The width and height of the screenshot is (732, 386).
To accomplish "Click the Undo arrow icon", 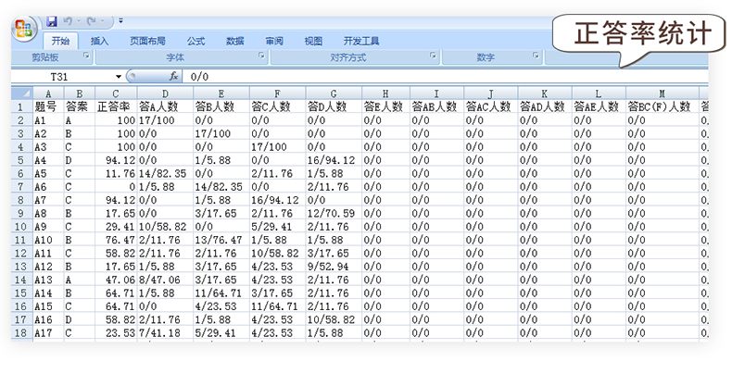I will click(x=68, y=20).
